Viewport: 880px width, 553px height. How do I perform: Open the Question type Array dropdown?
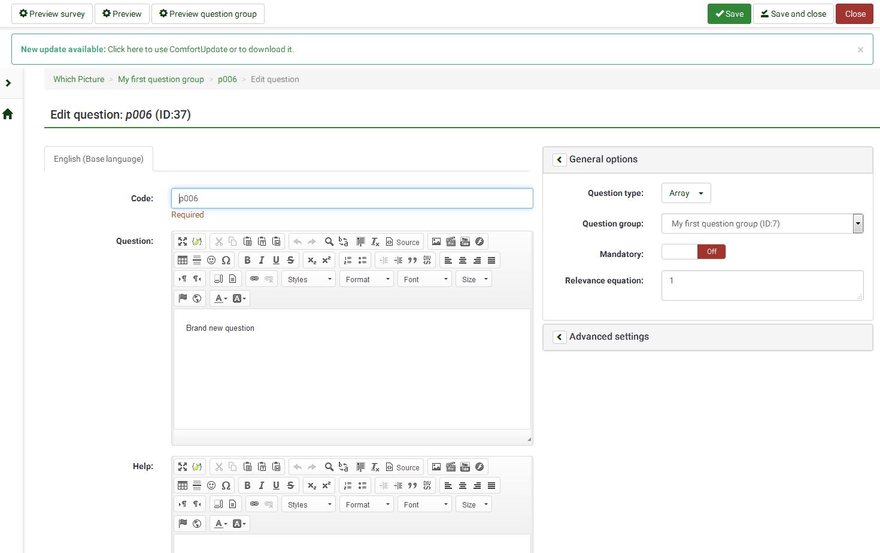pyautogui.click(x=685, y=193)
